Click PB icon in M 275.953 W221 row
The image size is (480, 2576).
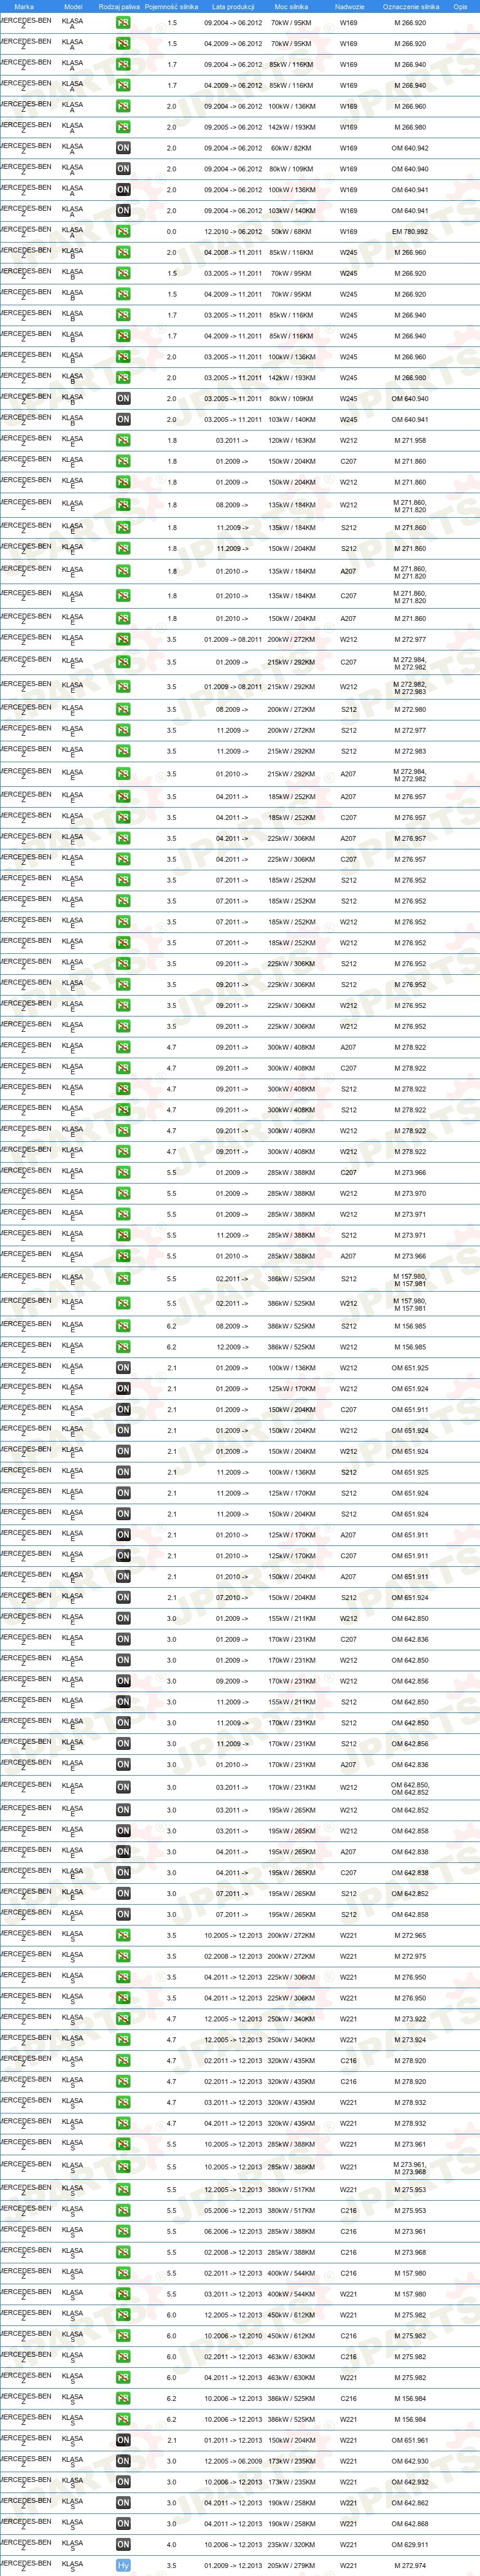[x=123, y=2190]
